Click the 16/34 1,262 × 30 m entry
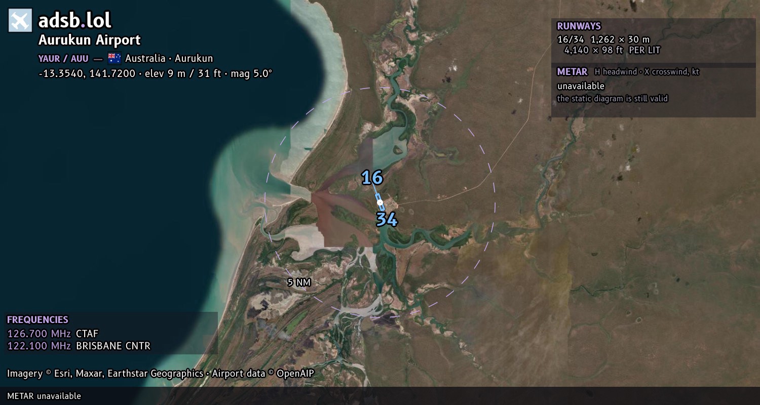 (x=603, y=39)
